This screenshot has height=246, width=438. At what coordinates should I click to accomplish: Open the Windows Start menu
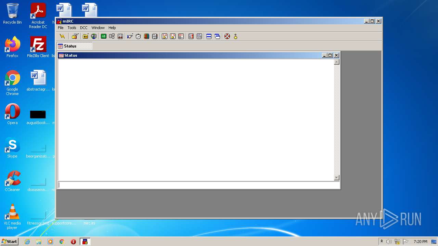[9, 241]
